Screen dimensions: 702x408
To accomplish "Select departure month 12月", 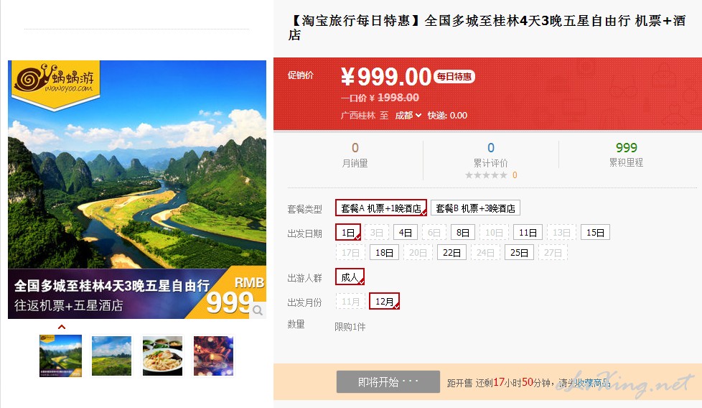I will coord(384,302).
